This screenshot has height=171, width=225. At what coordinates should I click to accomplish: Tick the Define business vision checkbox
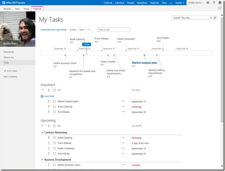pos(54,165)
